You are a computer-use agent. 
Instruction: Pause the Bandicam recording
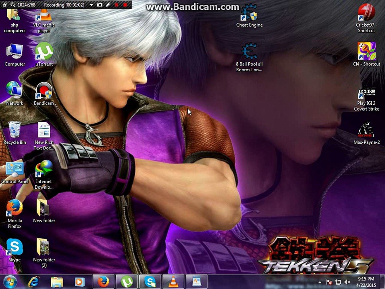[117, 5]
